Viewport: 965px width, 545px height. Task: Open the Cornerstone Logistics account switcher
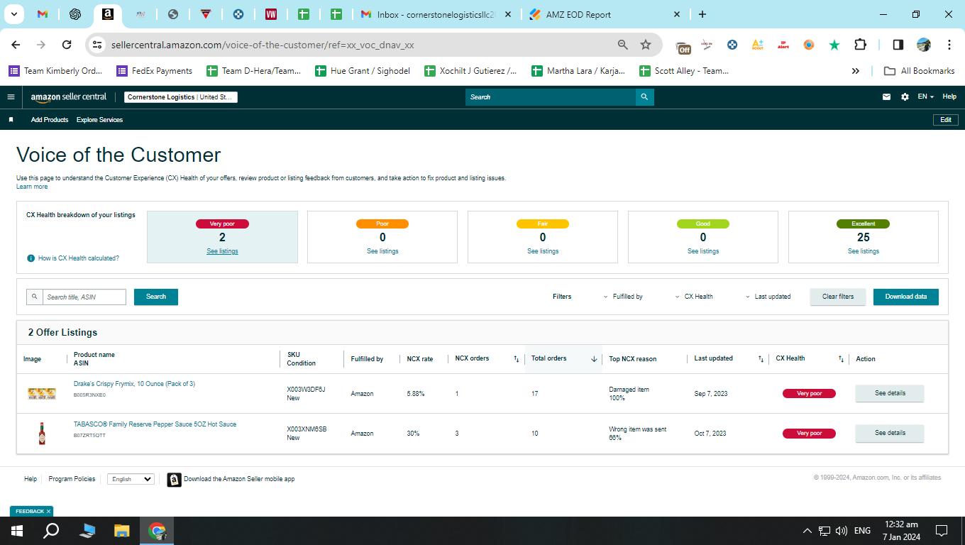click(181, 97)
